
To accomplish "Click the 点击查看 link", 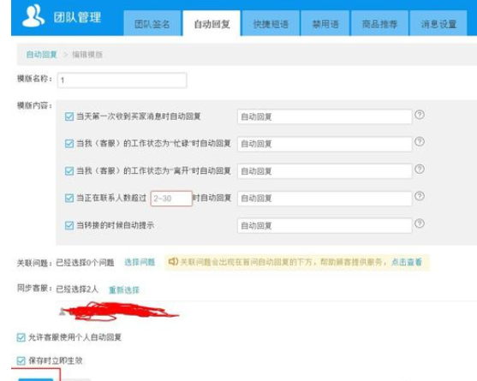I will (407, 262).
